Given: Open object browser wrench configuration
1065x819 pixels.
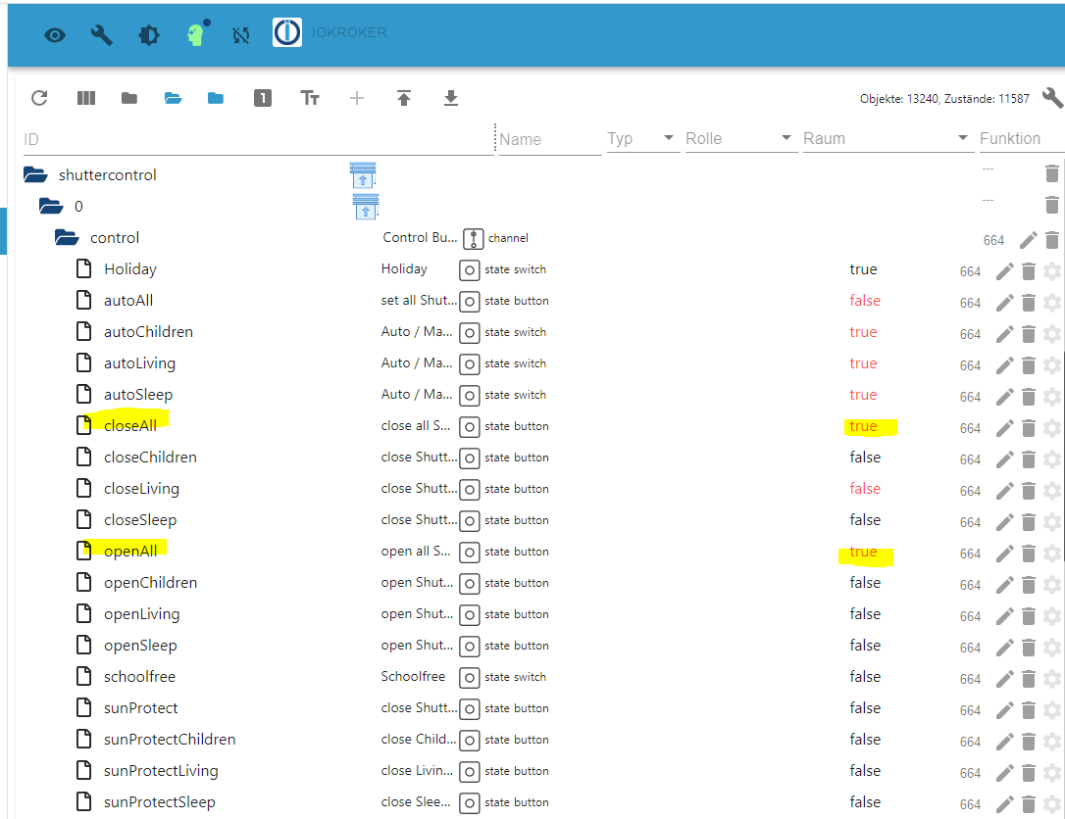Looking at the screenshot, I should pos(1051,98).
